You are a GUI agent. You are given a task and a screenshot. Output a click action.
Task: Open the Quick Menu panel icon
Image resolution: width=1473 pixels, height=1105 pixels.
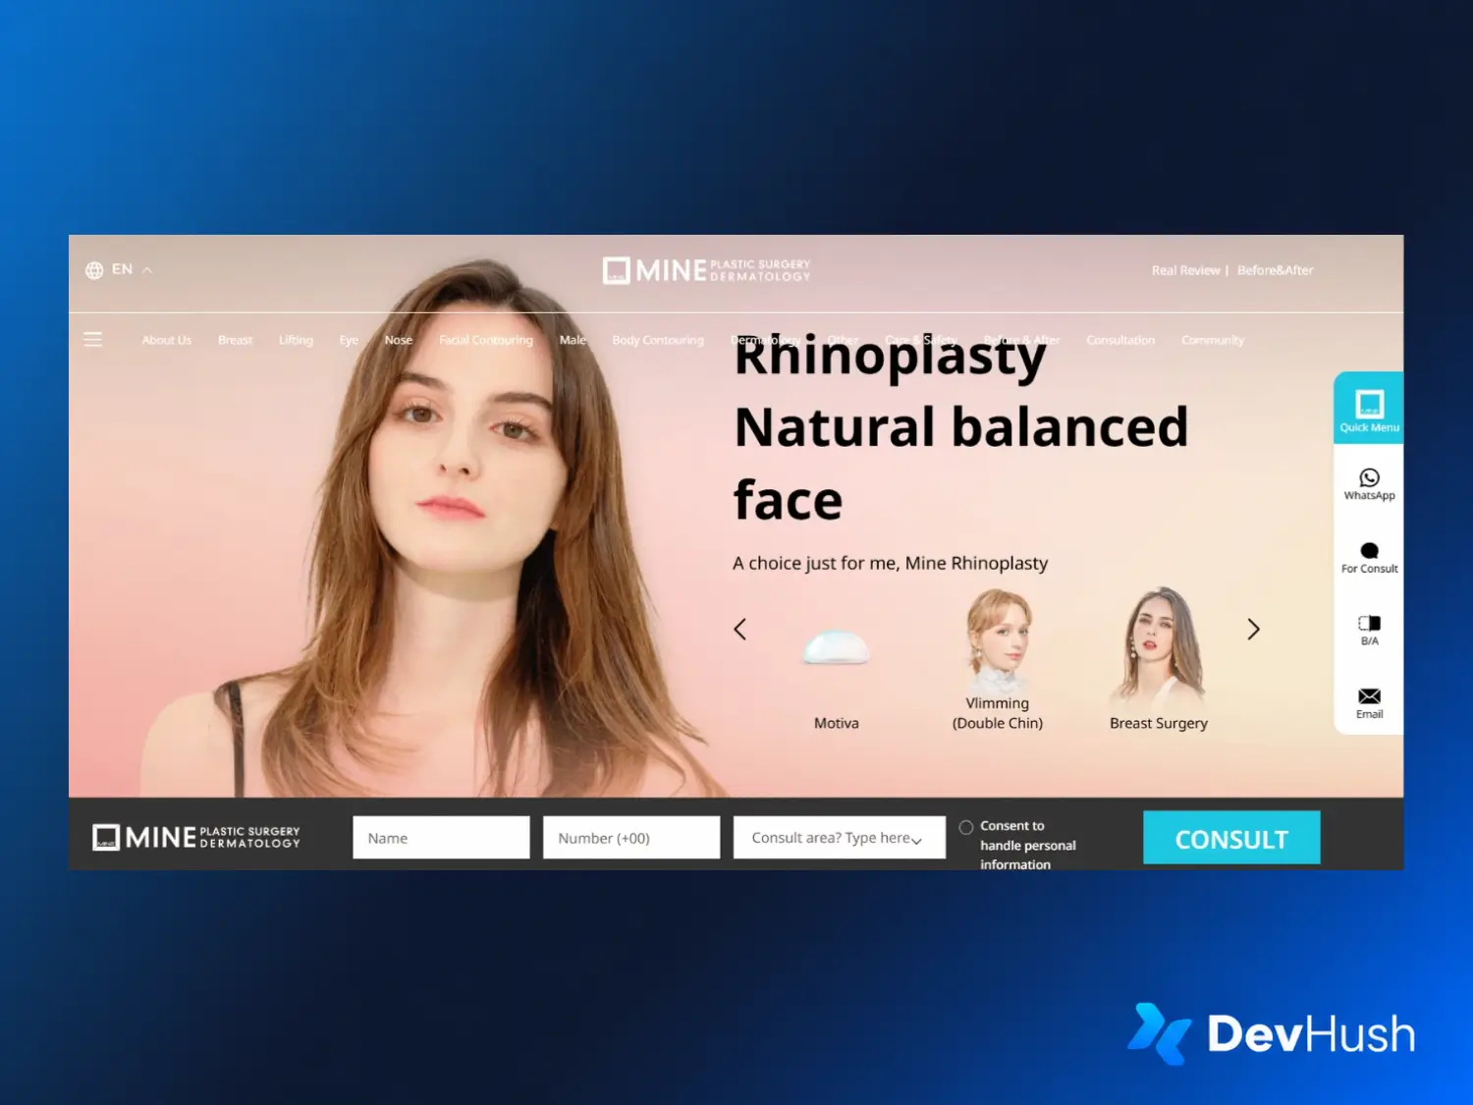[x=1369, y=408]
